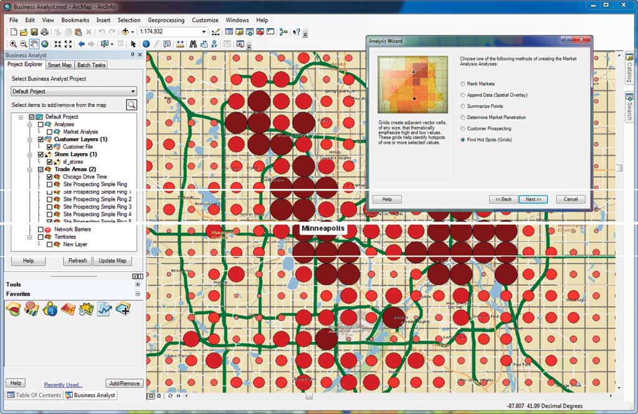This screenshot has height=414, width=638.
Task: Open the Recently Used link
Action: coord(63,385)
